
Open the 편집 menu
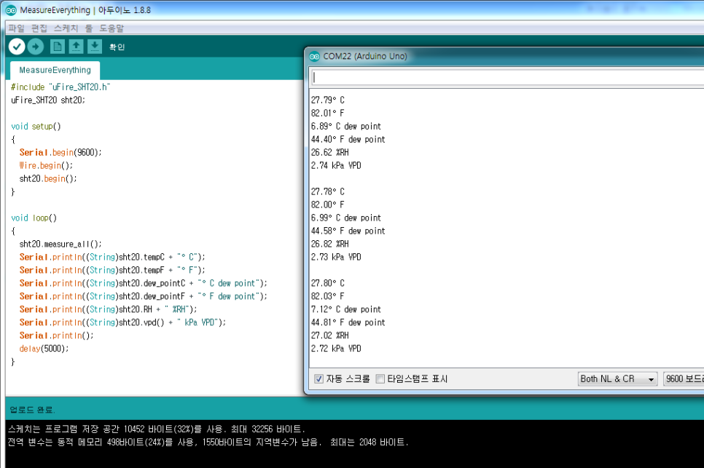point(39,28)
